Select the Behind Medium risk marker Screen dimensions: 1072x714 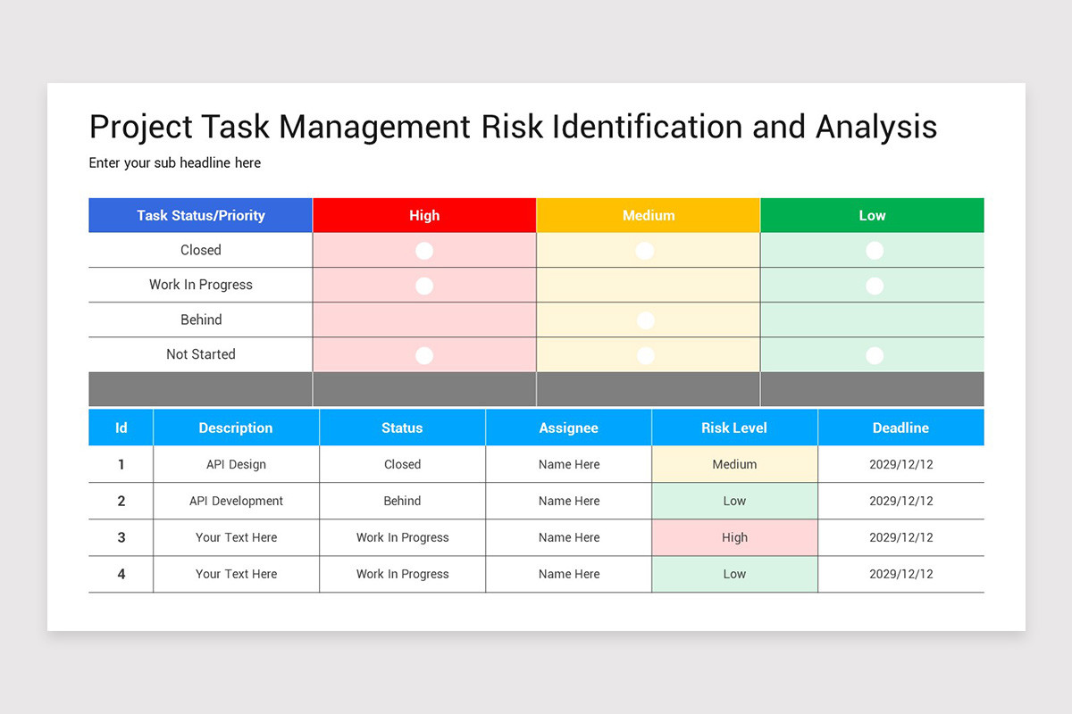point(645,320)
